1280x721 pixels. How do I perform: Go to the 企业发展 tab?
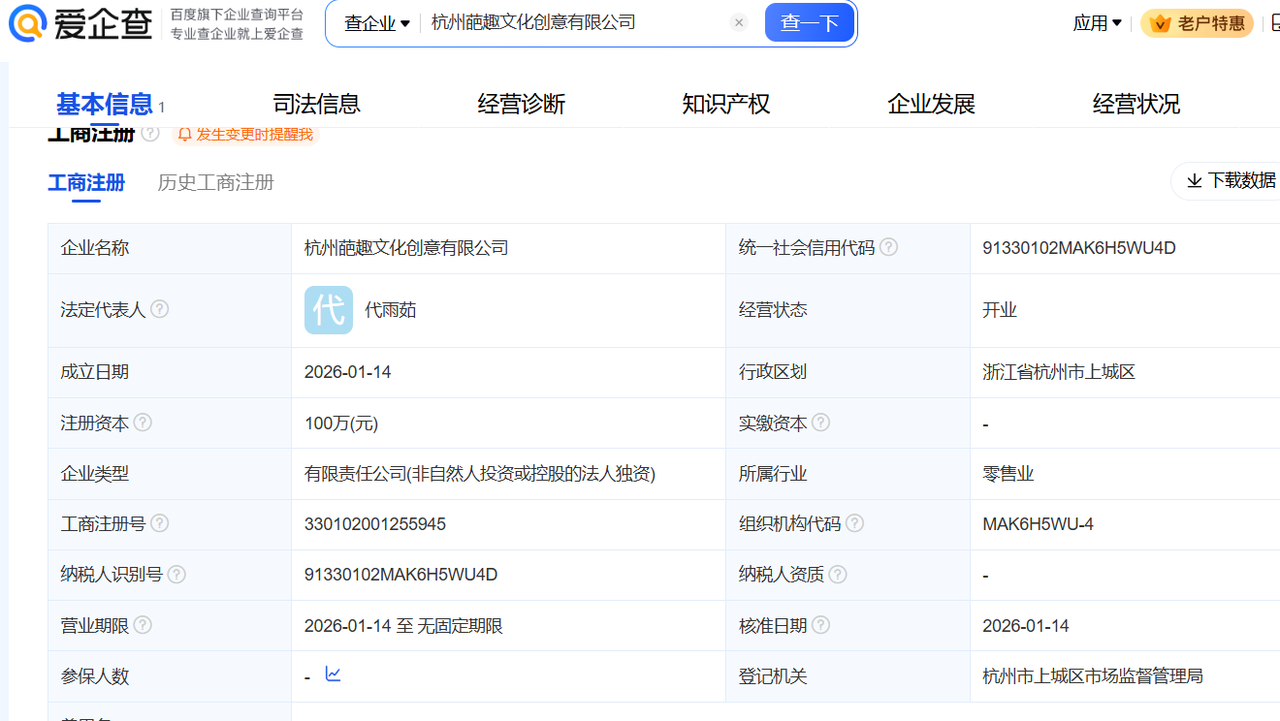point(931,104)
